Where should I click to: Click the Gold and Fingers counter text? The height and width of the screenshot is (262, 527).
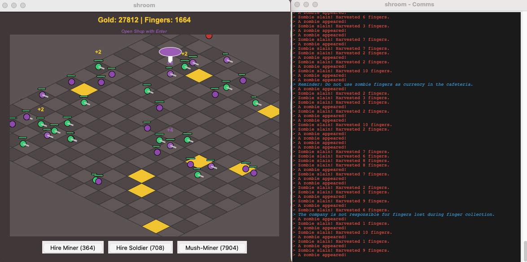144,20
